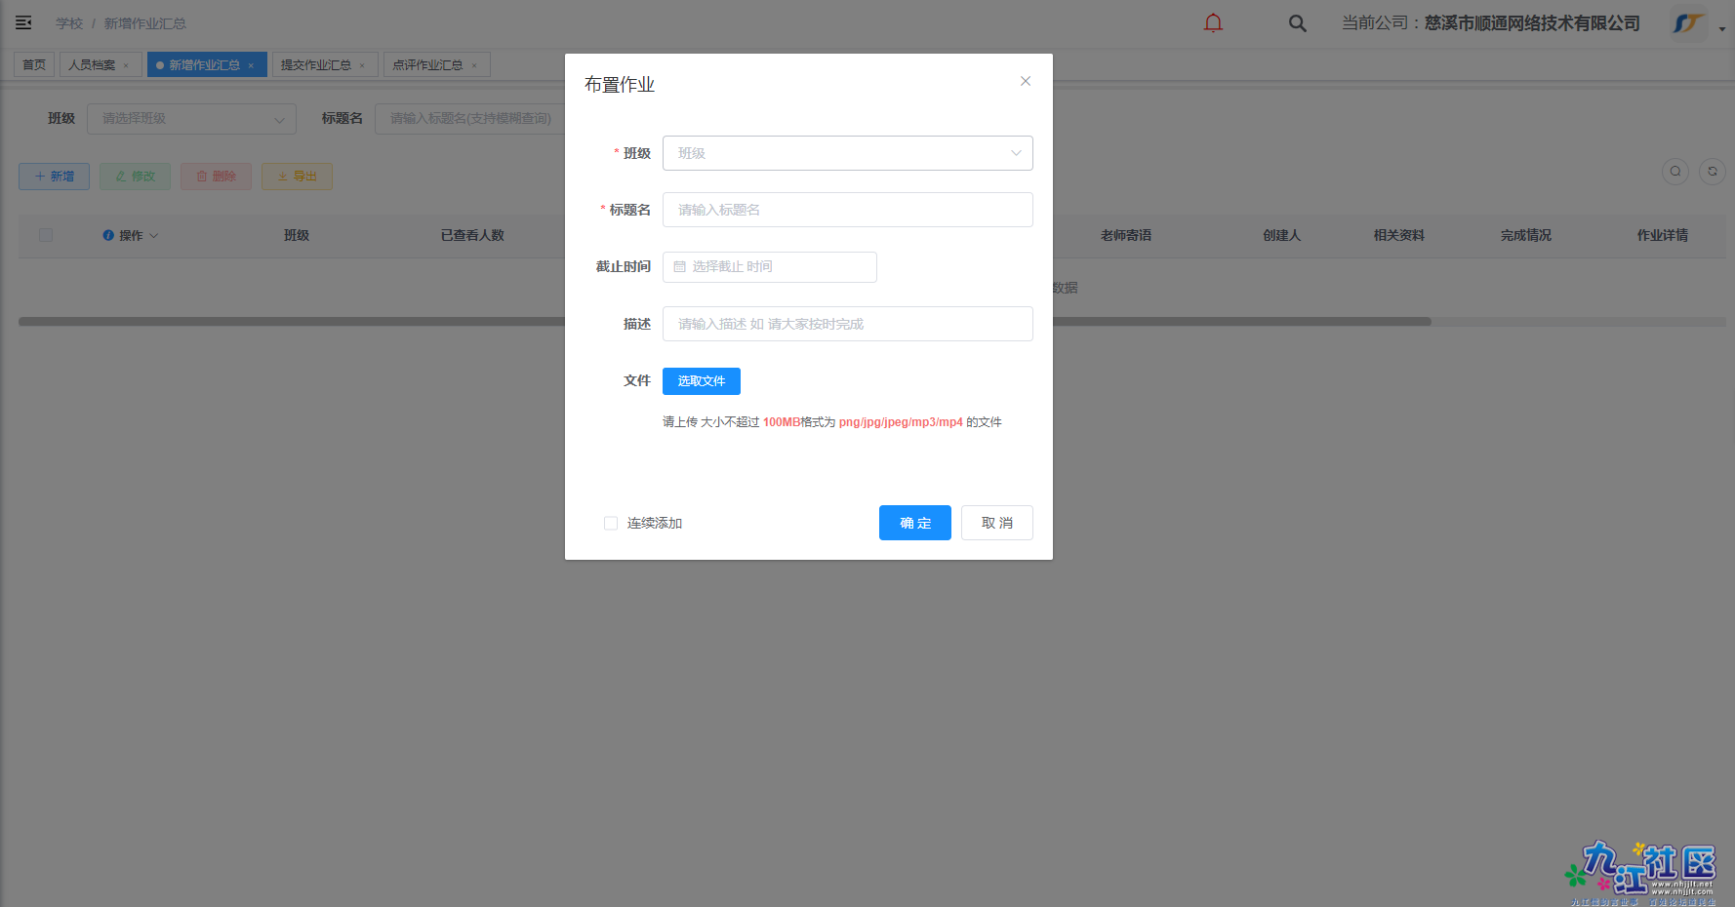
Task: Click the round refresh icon above table
Action: pyautogui.click(x=1713, y=172)
